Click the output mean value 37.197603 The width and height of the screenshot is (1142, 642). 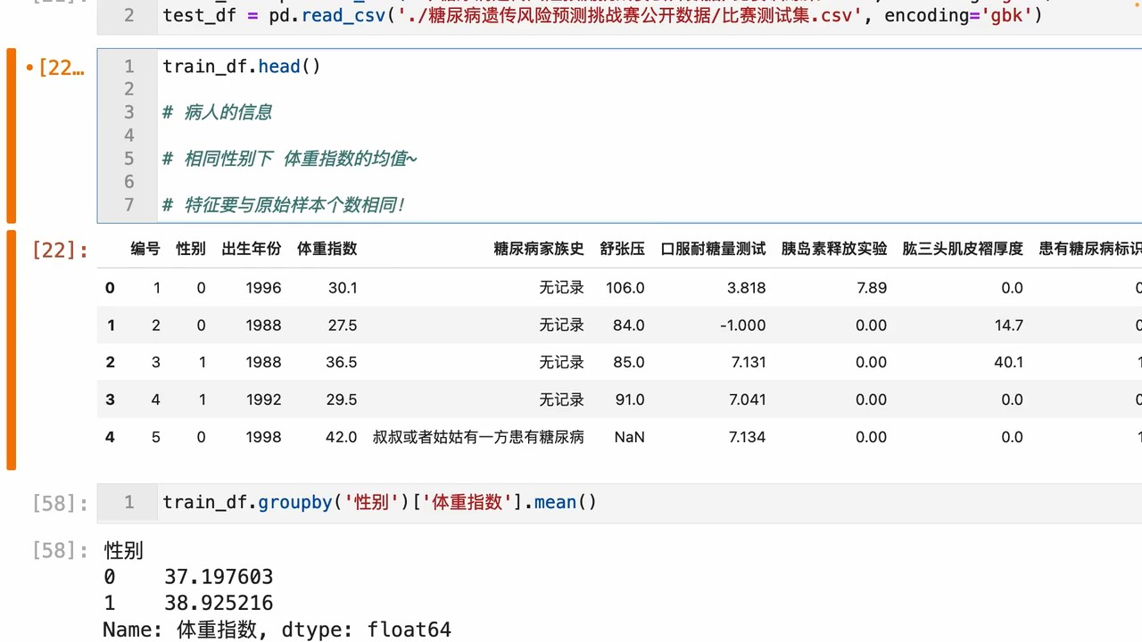[219, 577]
